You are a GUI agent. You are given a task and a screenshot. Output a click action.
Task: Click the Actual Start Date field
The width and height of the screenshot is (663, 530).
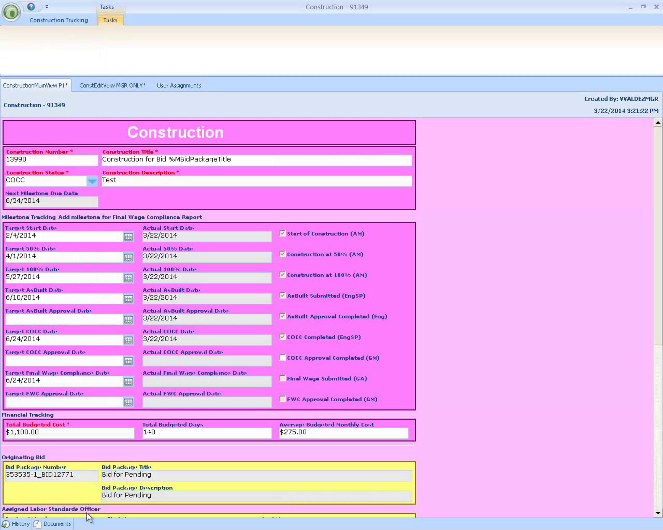coord(207,236)
